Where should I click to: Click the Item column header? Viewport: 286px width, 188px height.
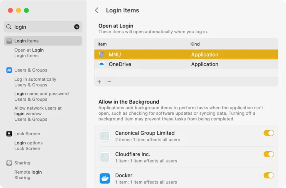(x=102, y=44)
